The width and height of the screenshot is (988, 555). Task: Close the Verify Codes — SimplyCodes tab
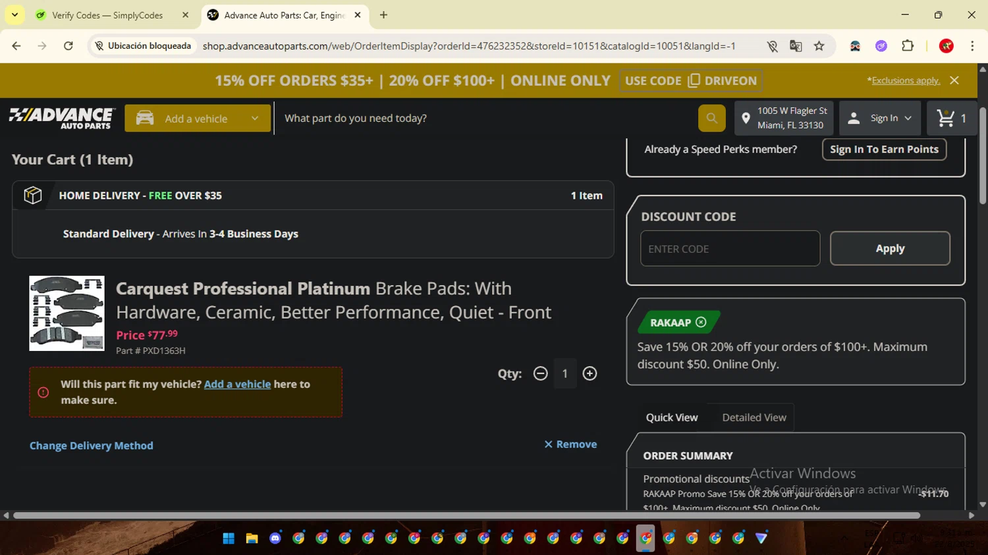point(185,15)
